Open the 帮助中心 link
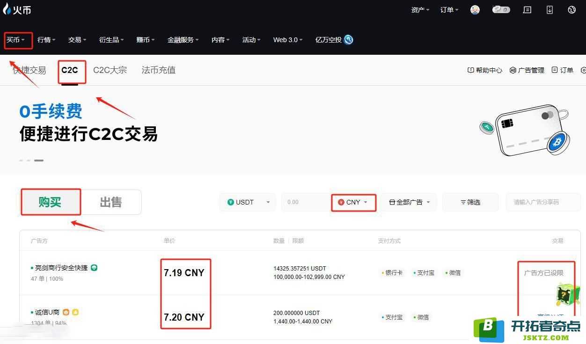Image resolution: width=586 pixels, height=344 pixels. click(485, 70)
